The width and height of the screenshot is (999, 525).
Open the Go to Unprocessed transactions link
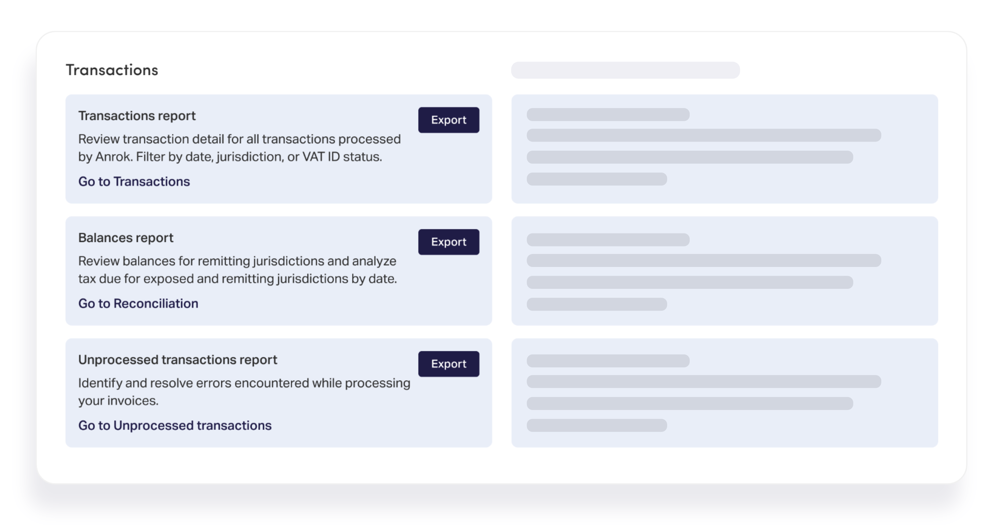click(x=174, y=425)
